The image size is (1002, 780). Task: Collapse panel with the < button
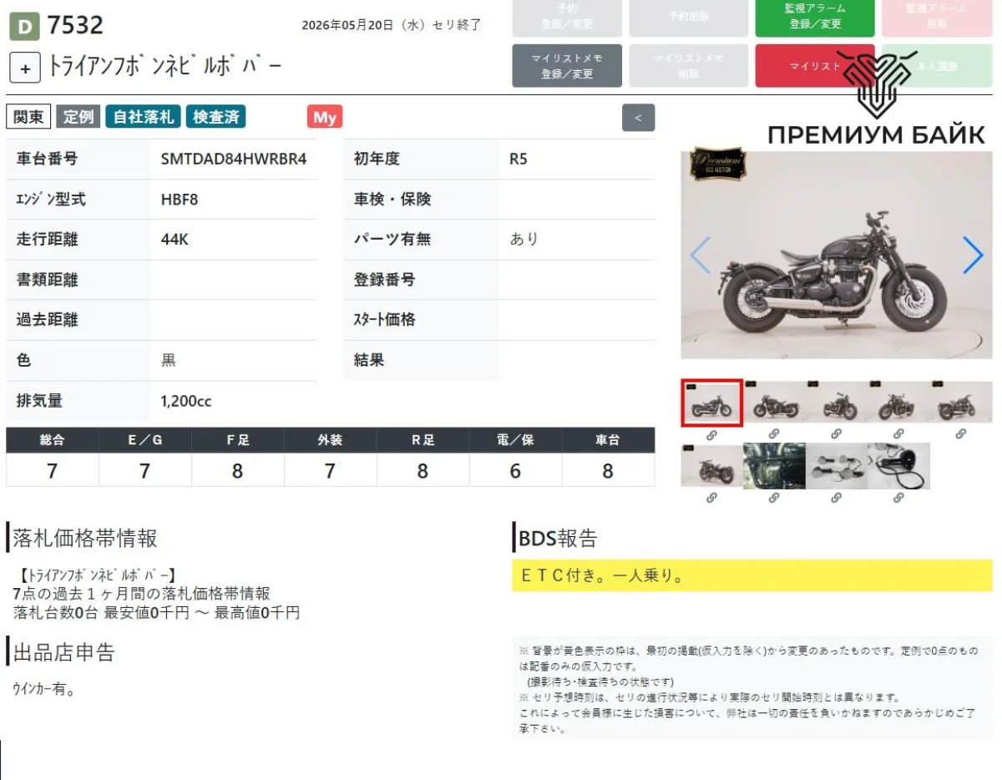[x=638, y=118]
